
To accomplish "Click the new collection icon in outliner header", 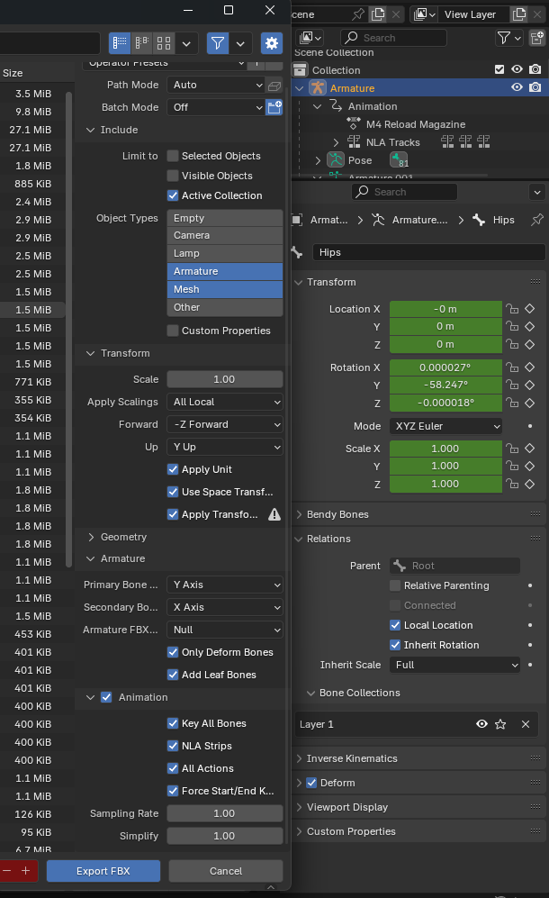I will pyautogui.click(x=535, y=38).
